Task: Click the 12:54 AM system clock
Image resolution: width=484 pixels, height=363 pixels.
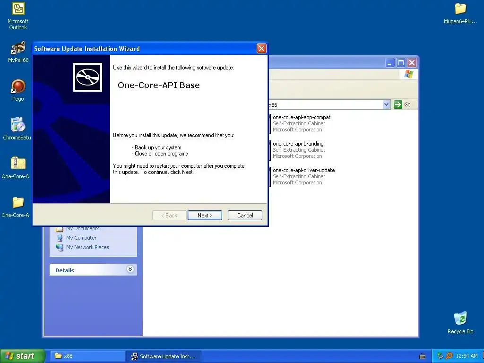Action: coord(467,356)
